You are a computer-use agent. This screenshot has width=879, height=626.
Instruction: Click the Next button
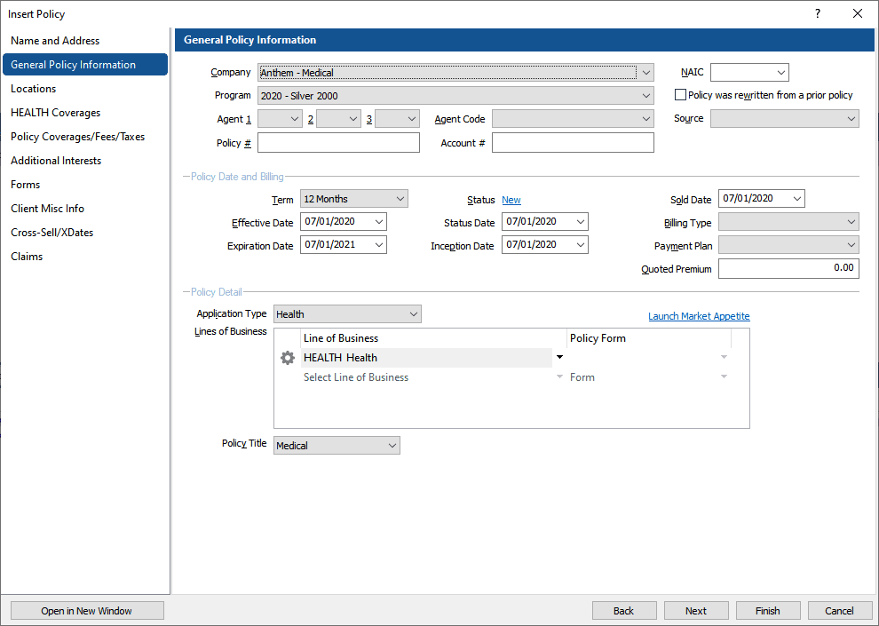pyautogui.click(x=696, y=611)
